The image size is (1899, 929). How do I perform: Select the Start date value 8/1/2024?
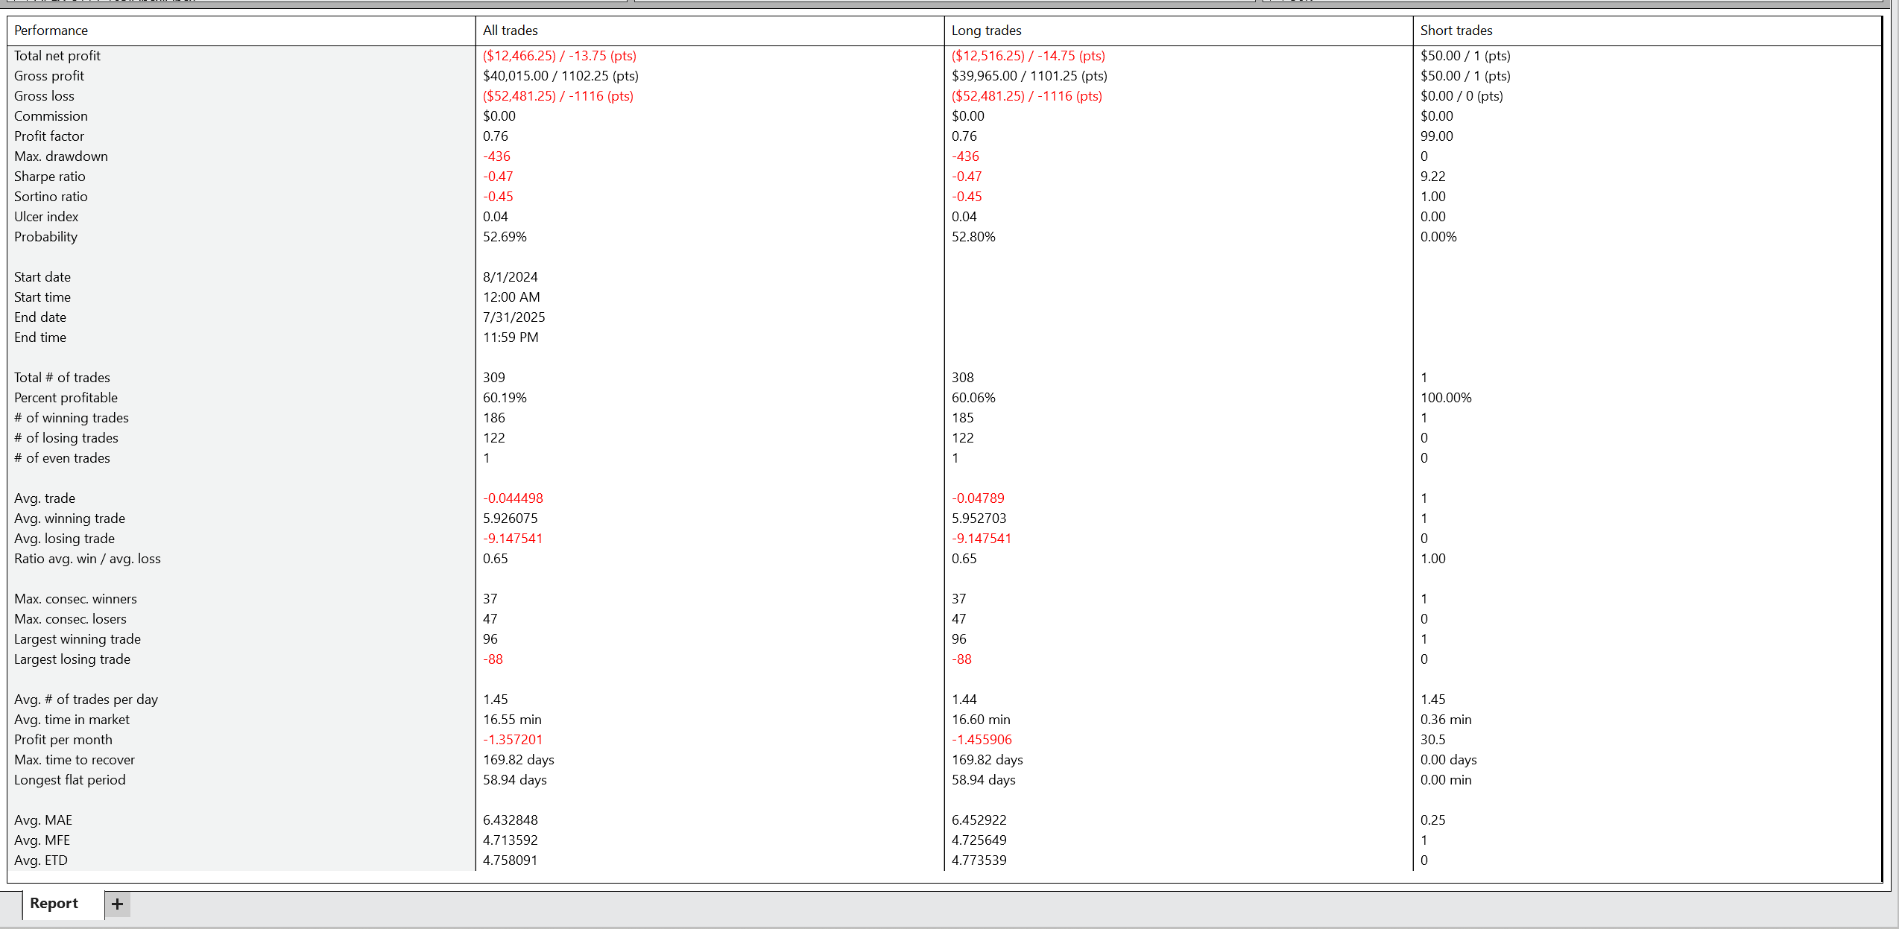tap(510, 277)
